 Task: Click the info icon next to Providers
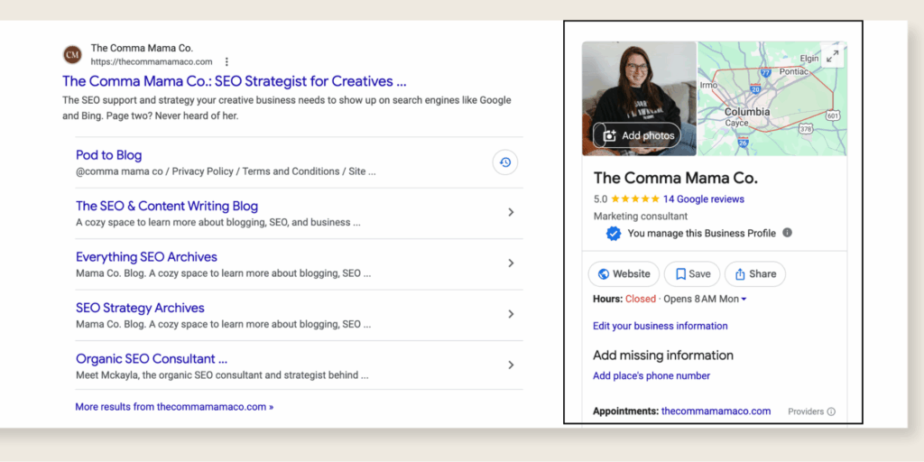pos(831,411)
